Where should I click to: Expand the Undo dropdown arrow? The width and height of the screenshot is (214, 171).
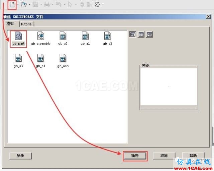[64, 4]
